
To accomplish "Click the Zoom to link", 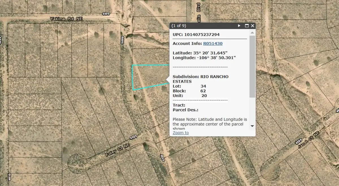I will (180, 133).
